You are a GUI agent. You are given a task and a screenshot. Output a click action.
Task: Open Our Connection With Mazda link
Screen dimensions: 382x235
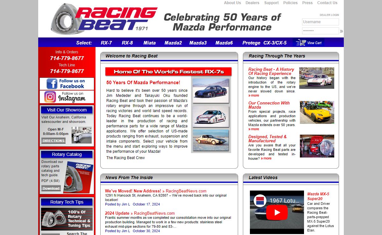pos(269,105)
